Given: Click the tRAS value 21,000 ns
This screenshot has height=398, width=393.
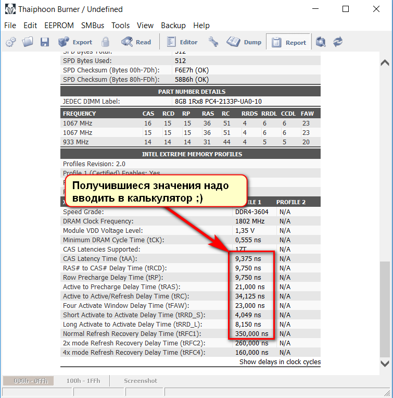Looking at the screenshot, I should (250, 287).
